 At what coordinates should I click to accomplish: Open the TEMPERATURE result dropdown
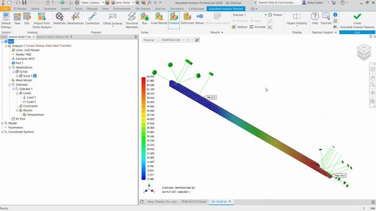tap(172, 40)
